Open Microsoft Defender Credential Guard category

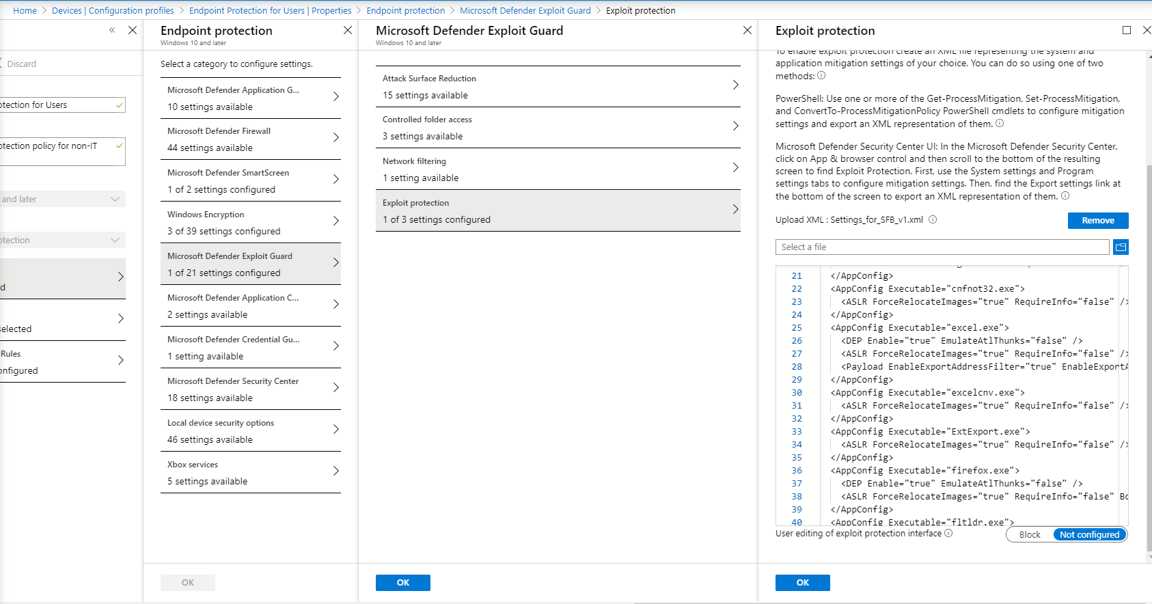(x=251, y=348)
